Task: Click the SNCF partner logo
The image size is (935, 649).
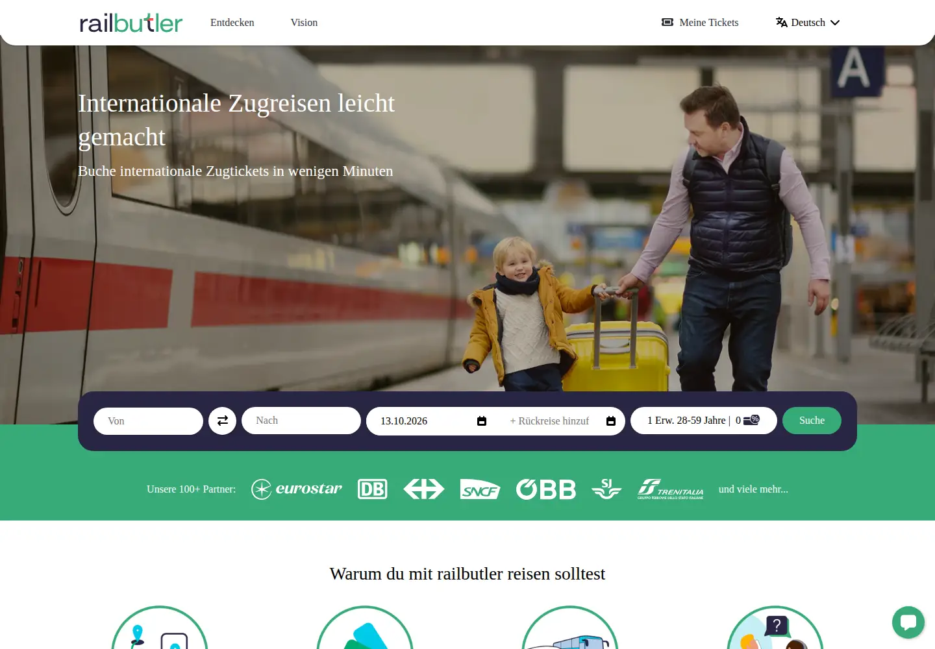Action: pos(480,489)
